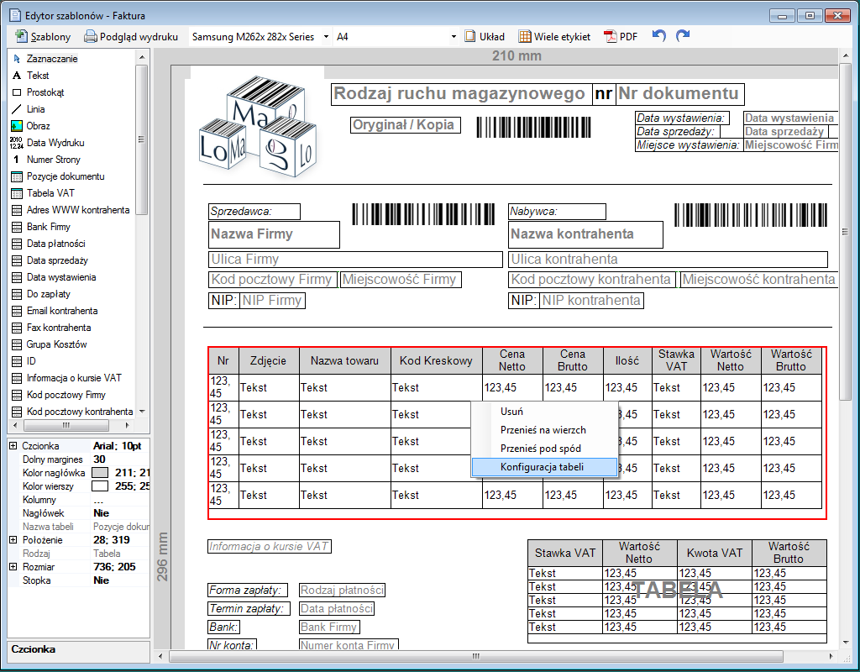Insert Data Wydruku element

pyautogui.click(x=55, y=143)
